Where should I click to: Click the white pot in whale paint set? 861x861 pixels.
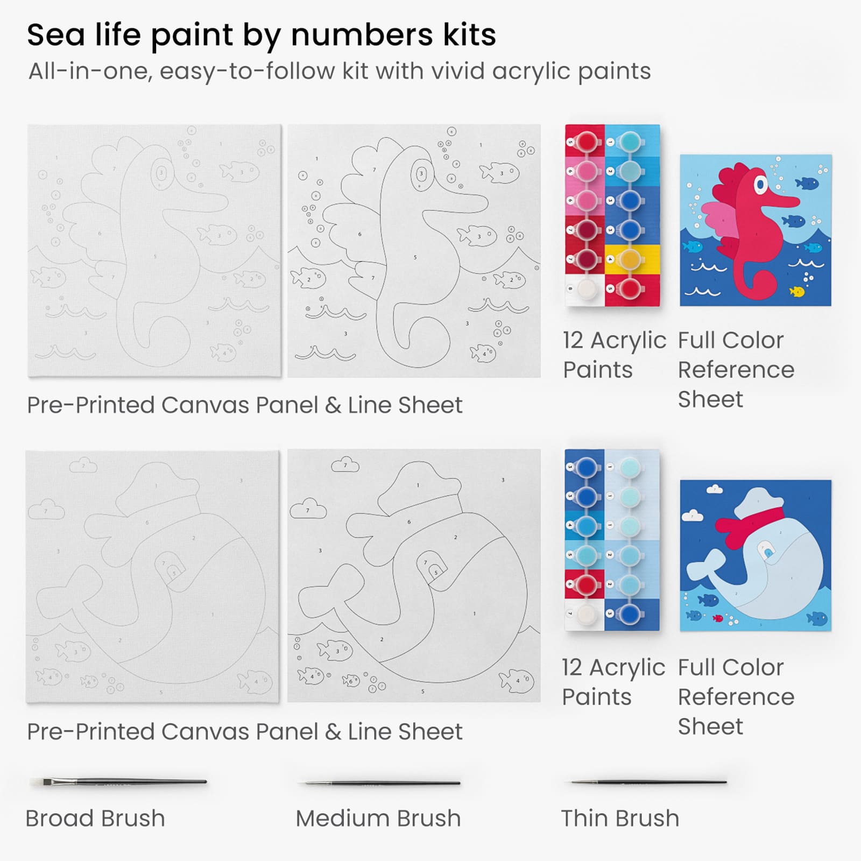pyautogui.click(x=585, y=613)
